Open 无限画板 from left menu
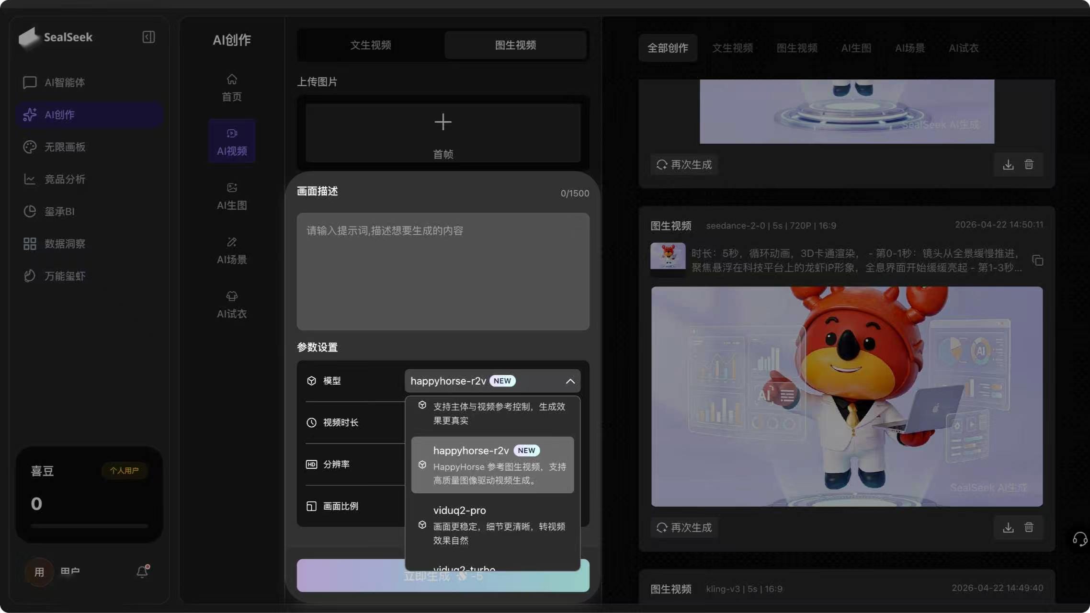 (65, 147)
